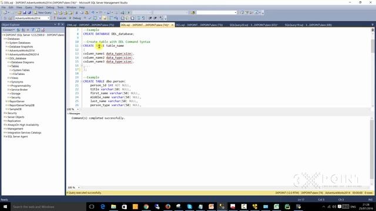Expand the Views node
376x211 pixels.
tap(9, 78)
